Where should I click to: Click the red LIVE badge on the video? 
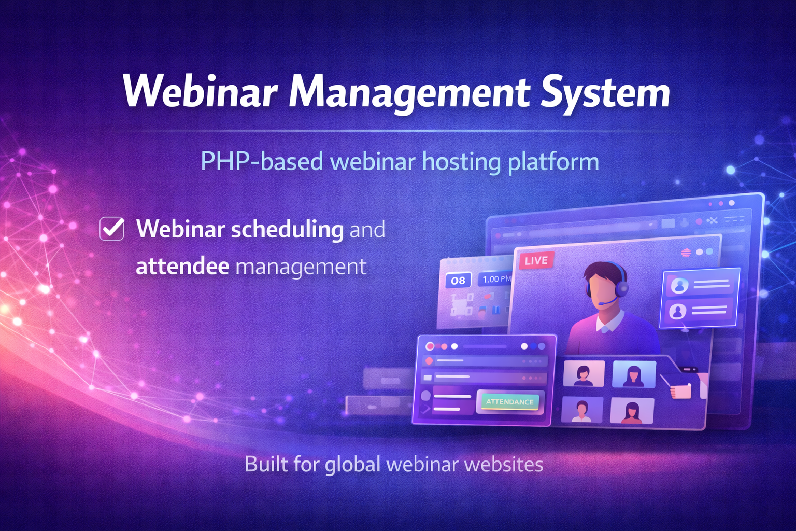[x=536, y=260]
